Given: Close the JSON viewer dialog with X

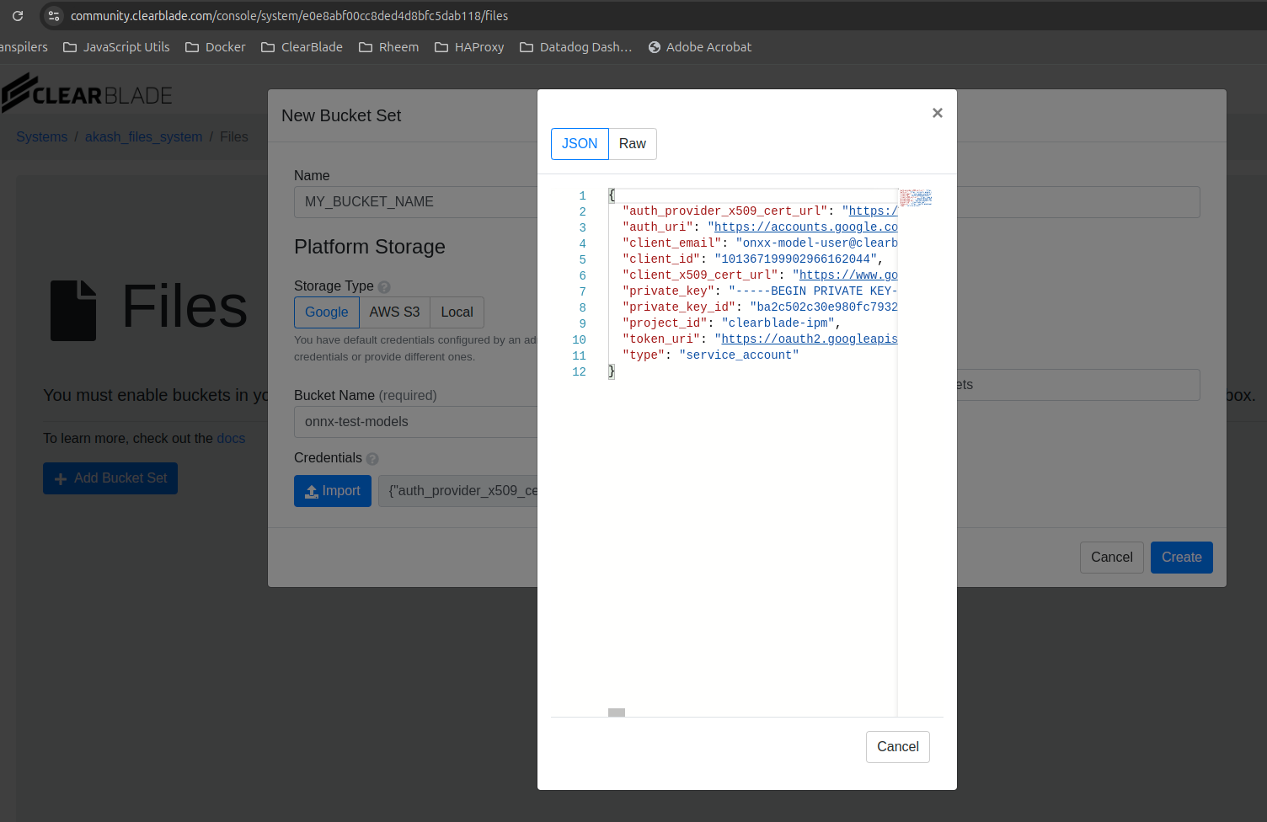Looking at the screenshot, I should coord(937,113).
